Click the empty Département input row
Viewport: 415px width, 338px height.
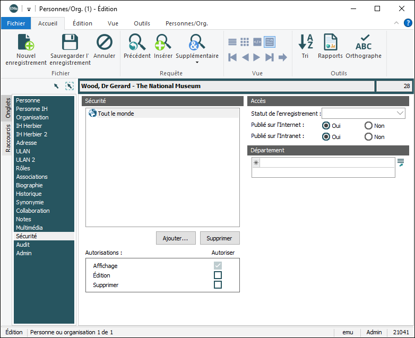tap(326, 163)
